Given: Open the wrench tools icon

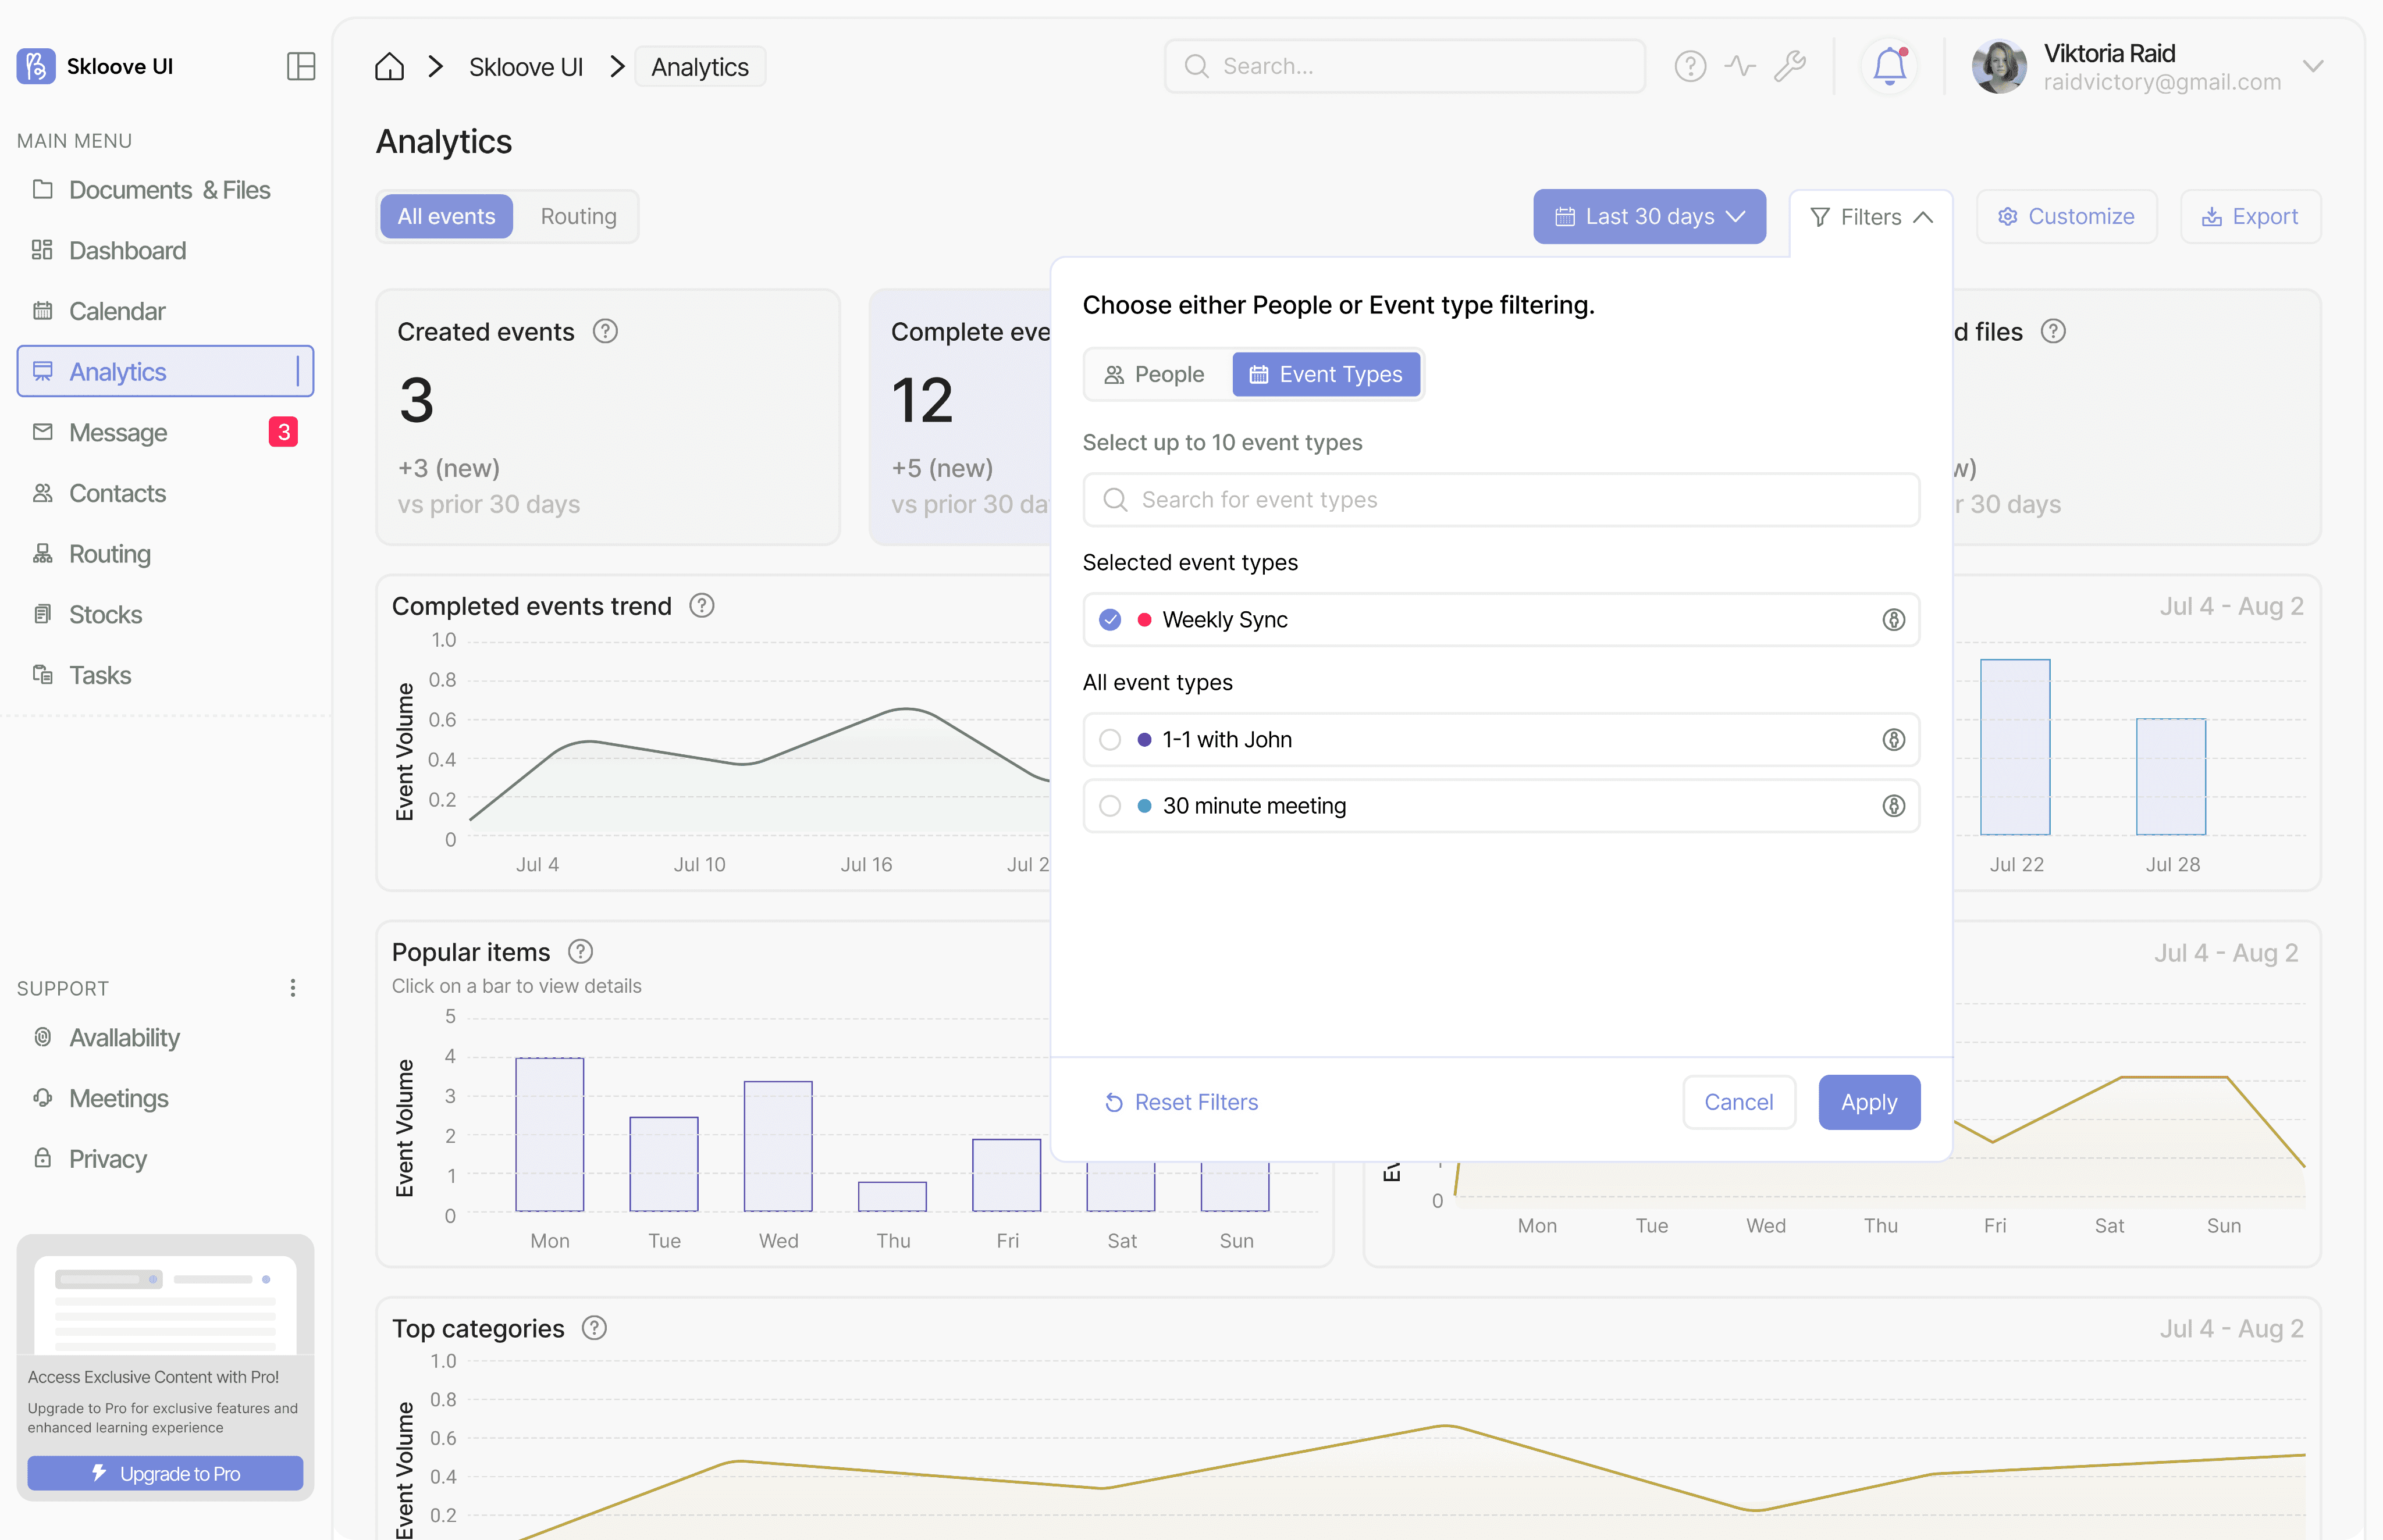Looking at the screenshot, I should coord(1790,66).
